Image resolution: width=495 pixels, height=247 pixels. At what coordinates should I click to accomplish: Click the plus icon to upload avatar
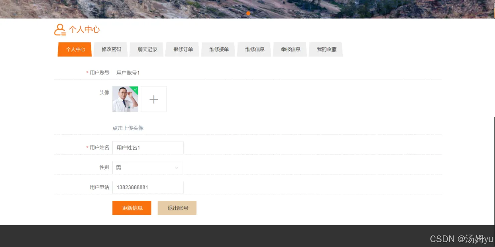point(154,99)
